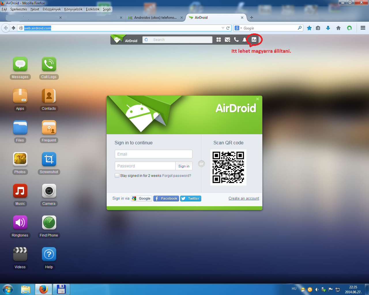Click the notification bell icon
The image size is (369, 295).
click(244, 39)
